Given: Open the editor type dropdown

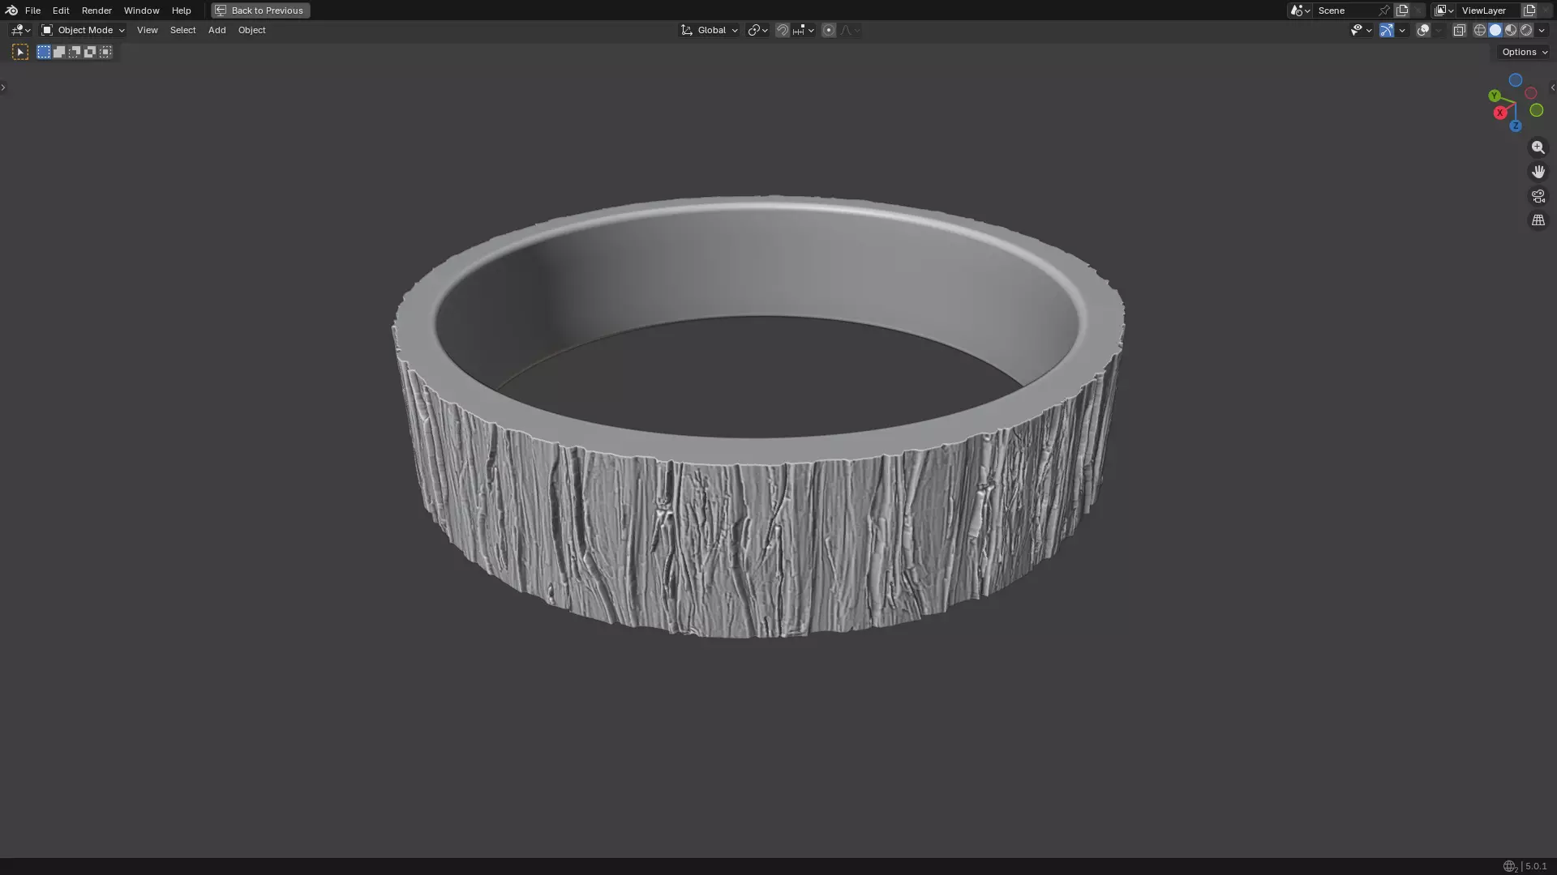Looking at the screenshot, I should [20, 30].
